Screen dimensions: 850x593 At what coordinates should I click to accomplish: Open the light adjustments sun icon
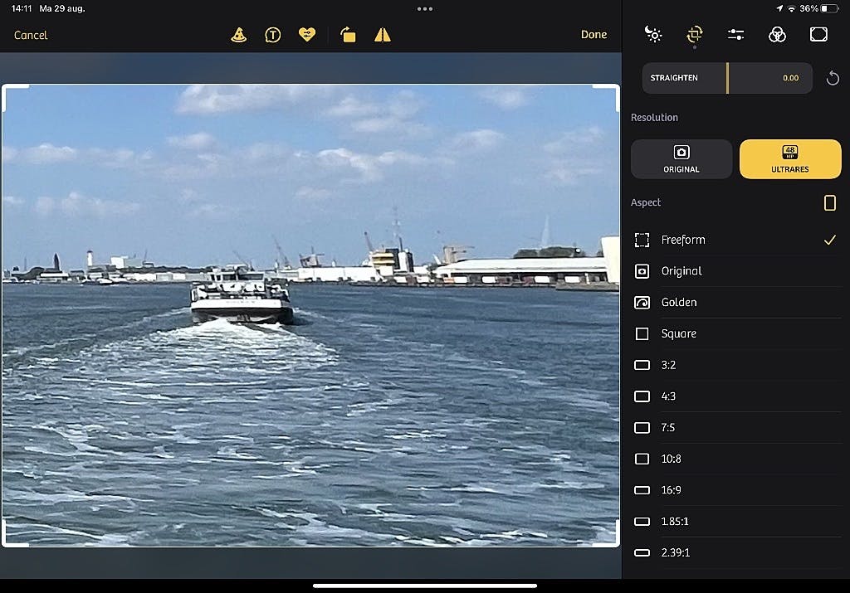tap(653, 35)
